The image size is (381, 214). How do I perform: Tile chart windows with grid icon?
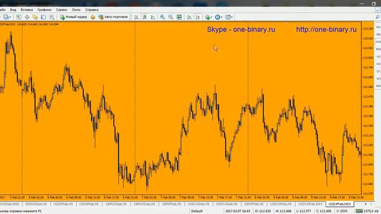[179, 17]
